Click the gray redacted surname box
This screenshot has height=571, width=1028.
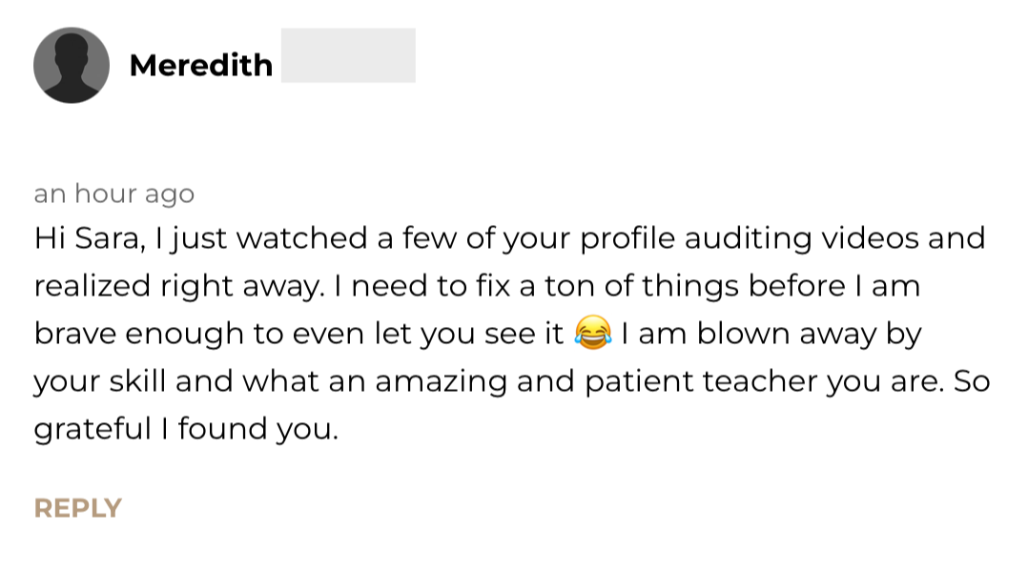click(x=348, y=55)
